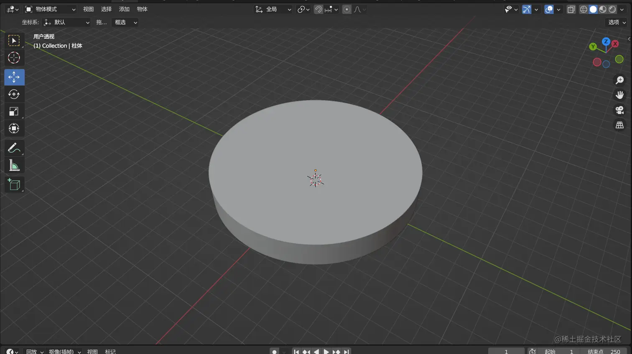The image size is (632, 354).
Task: Select the Transform tool
Action: pyautogui.click(x=14, y=129)
